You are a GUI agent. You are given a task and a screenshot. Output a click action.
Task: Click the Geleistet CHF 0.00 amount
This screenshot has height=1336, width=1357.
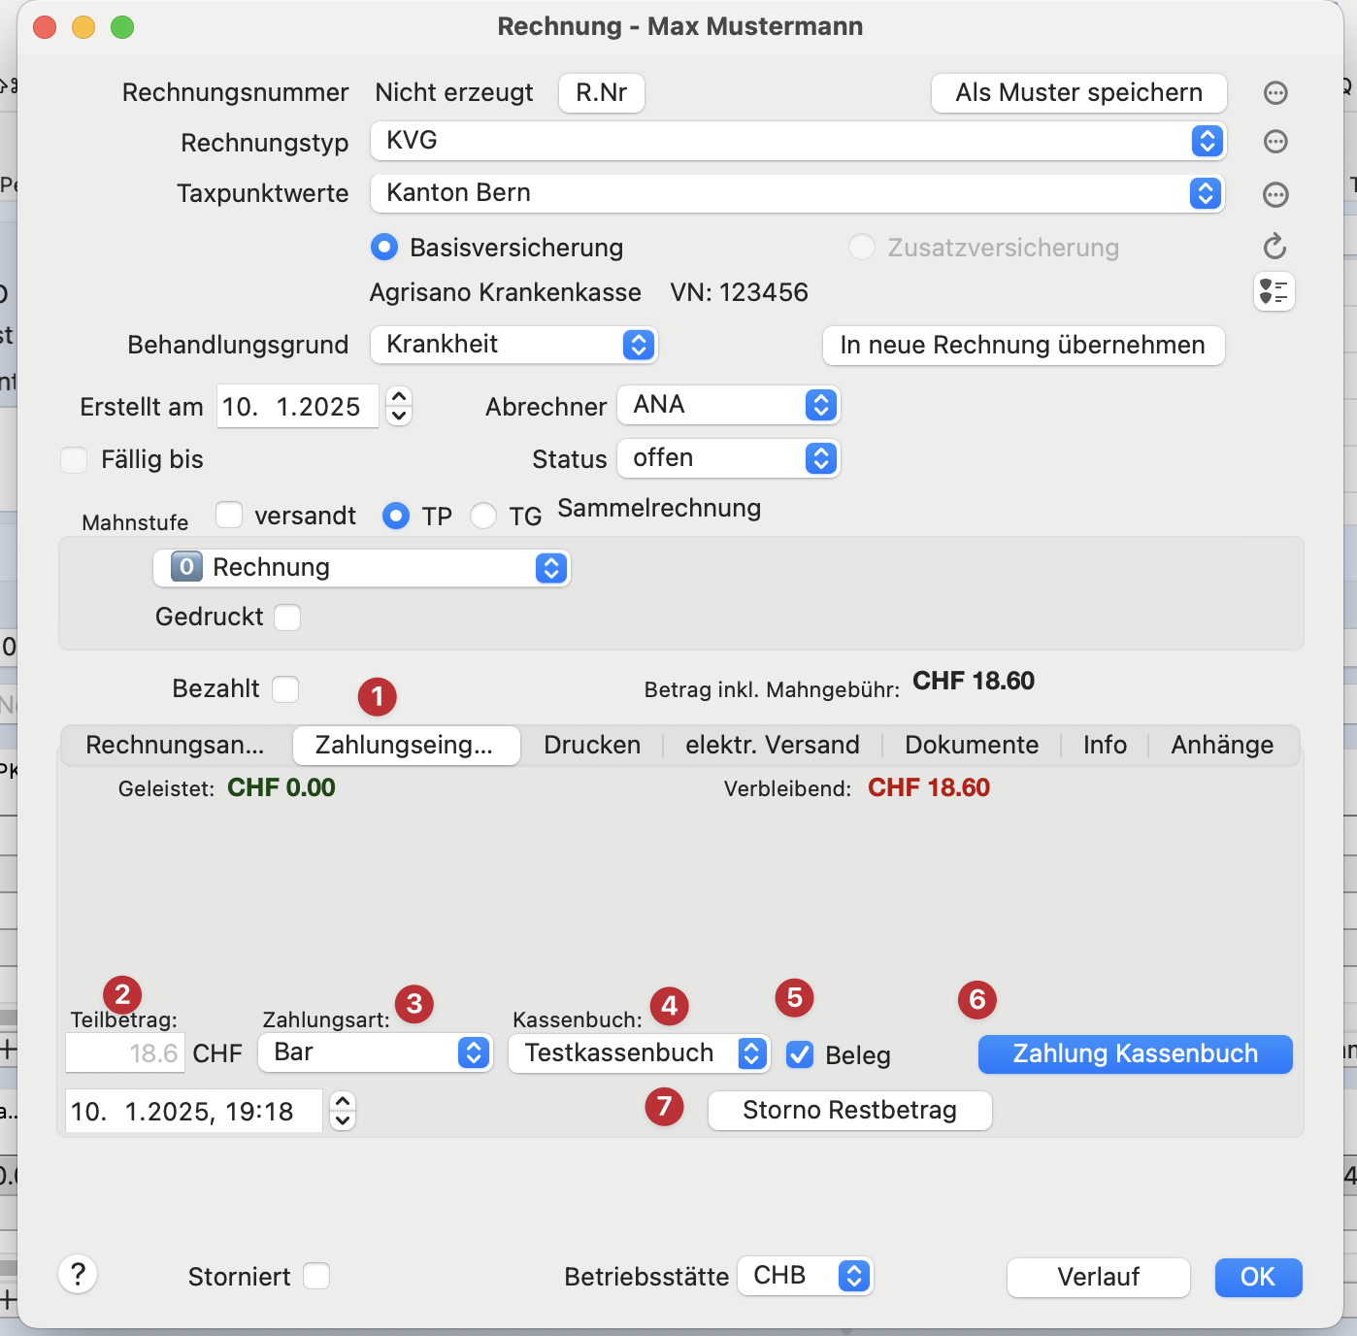(281, 787)
